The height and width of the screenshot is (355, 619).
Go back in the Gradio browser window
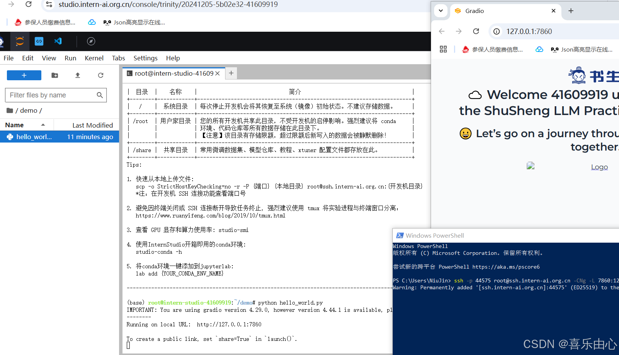[x=441, y=31]
